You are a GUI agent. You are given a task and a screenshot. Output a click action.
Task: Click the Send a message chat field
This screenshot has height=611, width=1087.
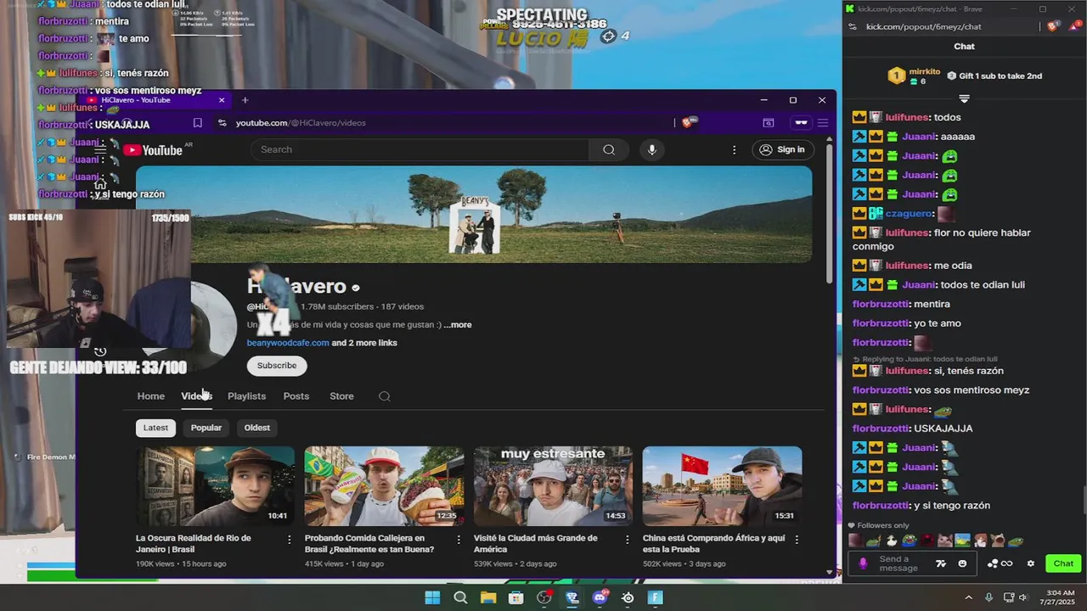click(x=900, y=563)
